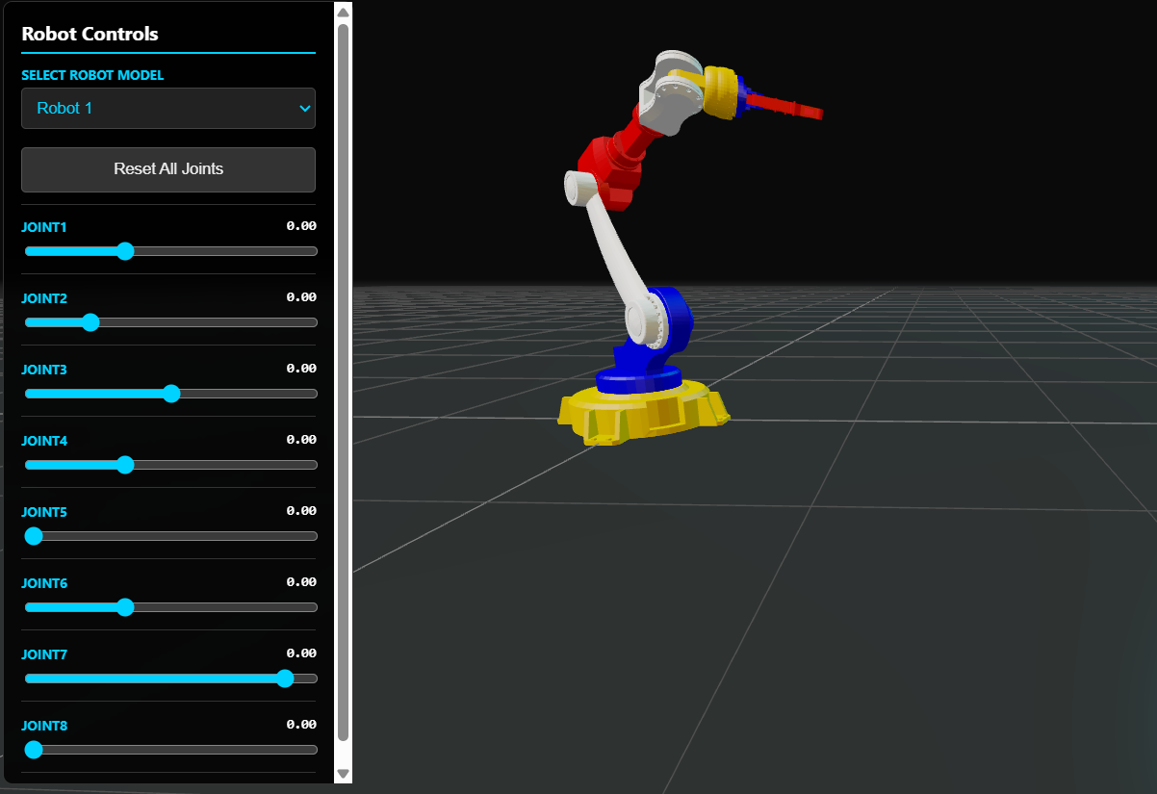Click the JOINT2 slider handle

pyautogui.click(x=90, y=322)
